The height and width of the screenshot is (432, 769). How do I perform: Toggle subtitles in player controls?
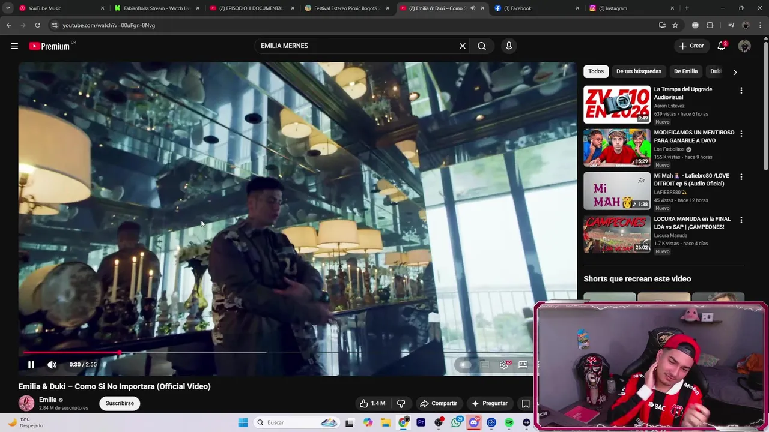pos(484,364)
